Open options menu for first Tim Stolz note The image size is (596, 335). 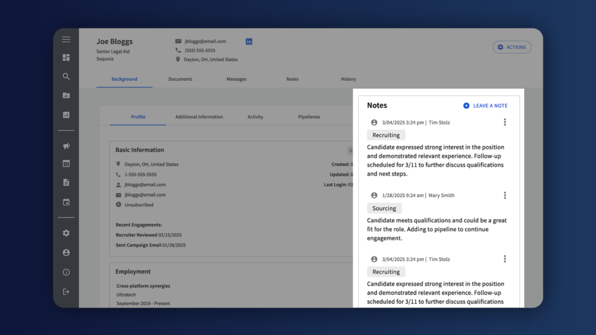coord(505,122)
